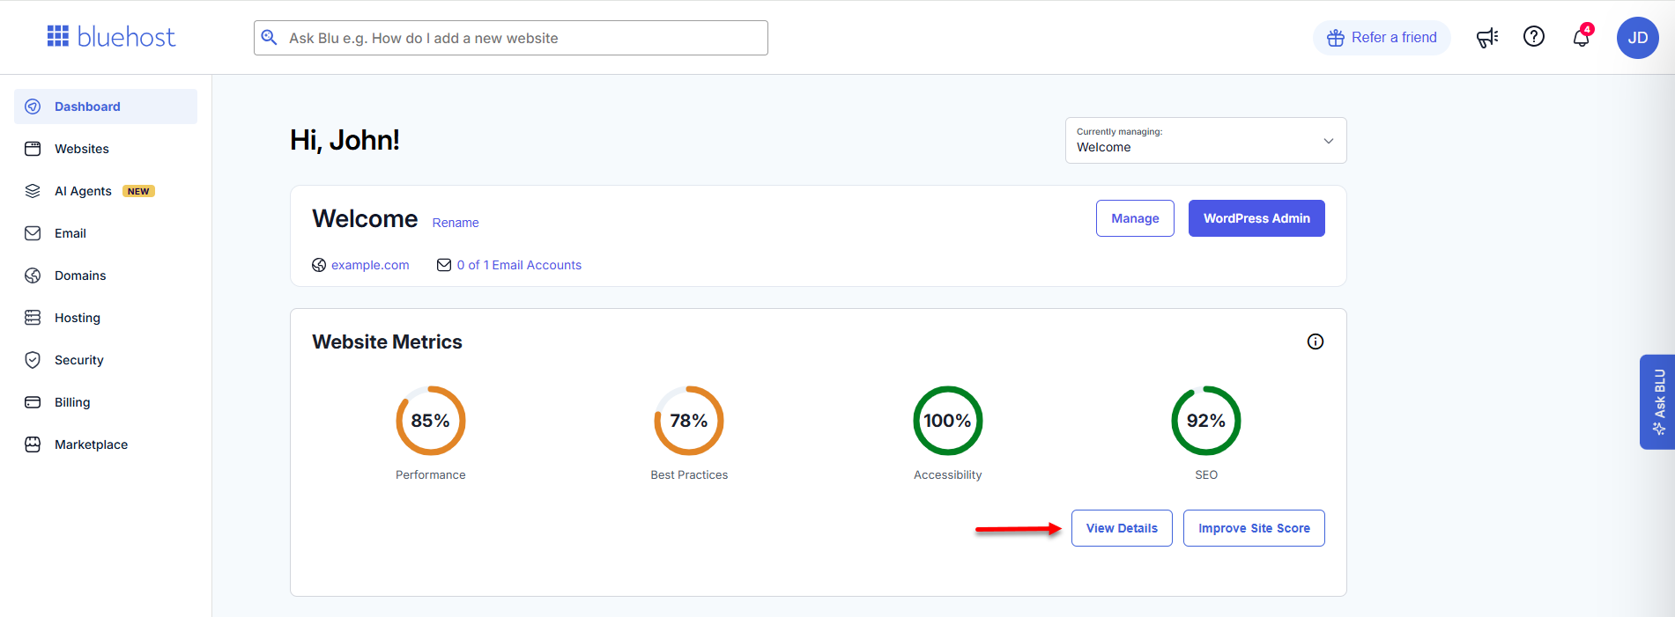Open the announcements megaphone icon

1487,38
